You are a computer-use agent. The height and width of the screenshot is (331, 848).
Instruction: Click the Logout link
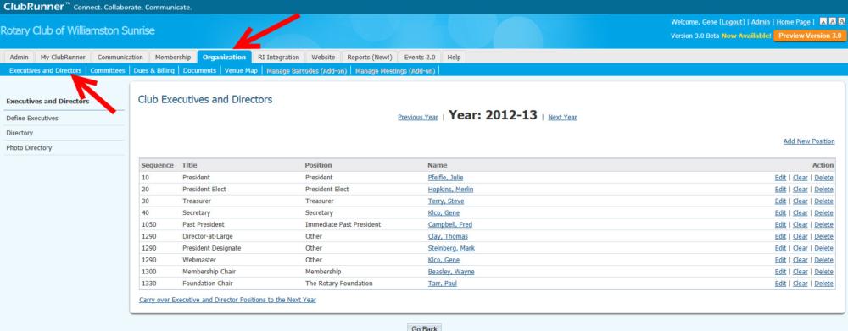tap(733, 22)
